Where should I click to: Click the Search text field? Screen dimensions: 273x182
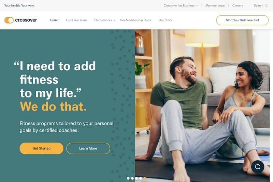point(259,5)
